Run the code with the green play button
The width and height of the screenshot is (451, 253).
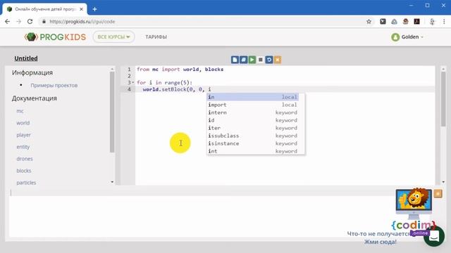252,60
